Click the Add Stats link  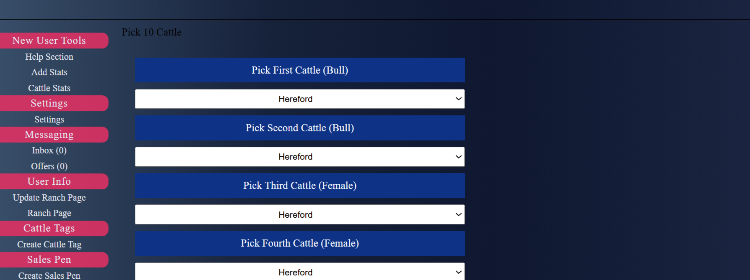[x=49, y=72]
